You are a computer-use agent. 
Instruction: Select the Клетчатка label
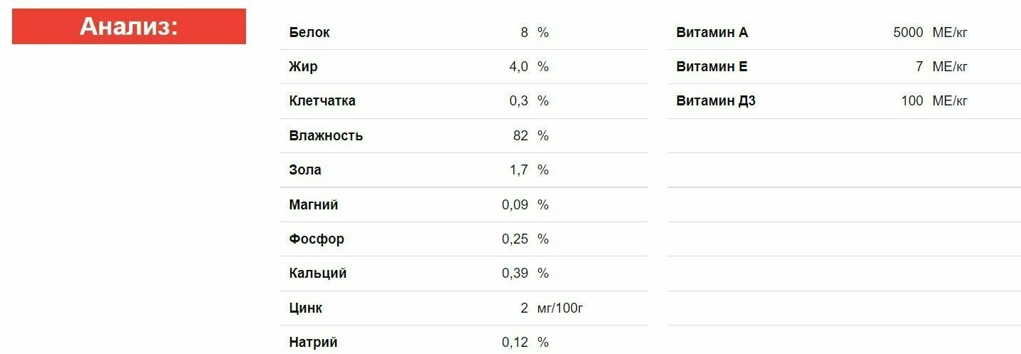(x=322, y=101)
